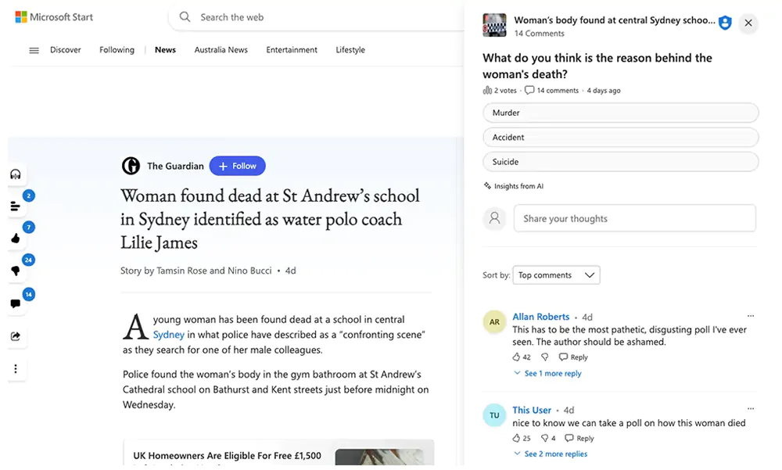The height and width of the screenshot is (470, 782).
Task: Open the hamburger navigation menu
Action: tap(34, 50)
